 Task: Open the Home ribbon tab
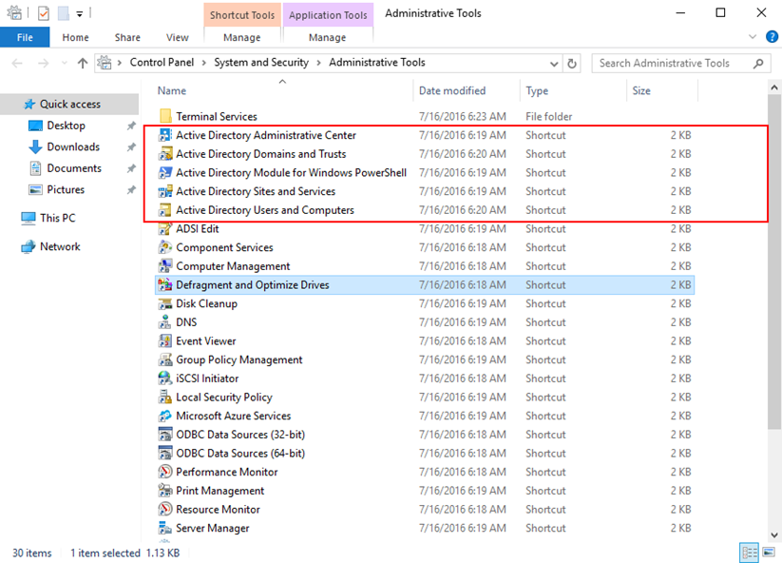pyautogui.click(x=75, y=37)
